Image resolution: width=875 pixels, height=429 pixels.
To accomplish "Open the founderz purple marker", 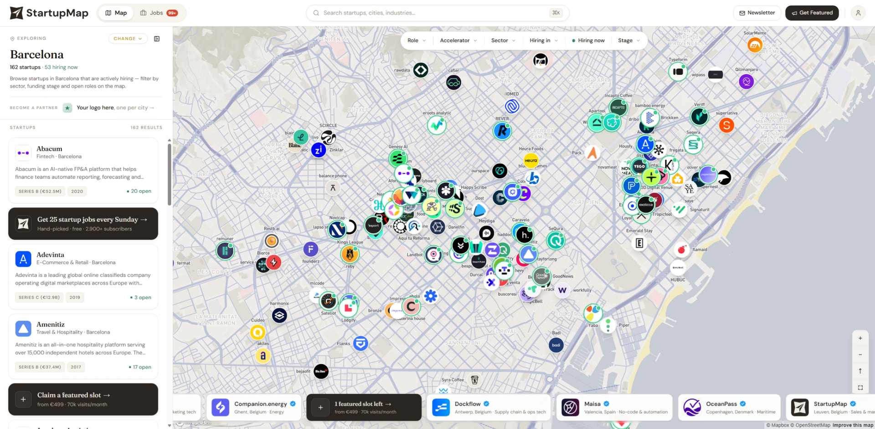I will [310, 249].
